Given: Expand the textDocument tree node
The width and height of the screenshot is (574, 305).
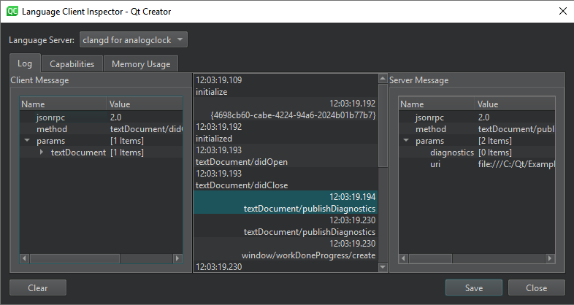Looking at the screenshot, I should pyautogui.click(x=42, y=152).
